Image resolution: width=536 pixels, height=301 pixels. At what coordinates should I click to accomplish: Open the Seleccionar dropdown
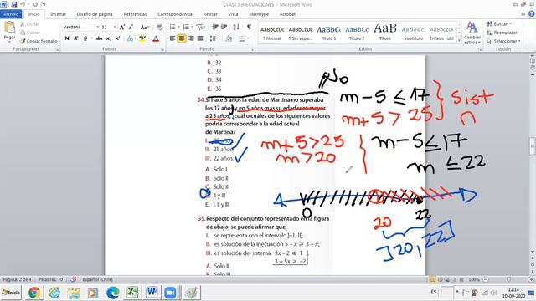coord(504,41)
